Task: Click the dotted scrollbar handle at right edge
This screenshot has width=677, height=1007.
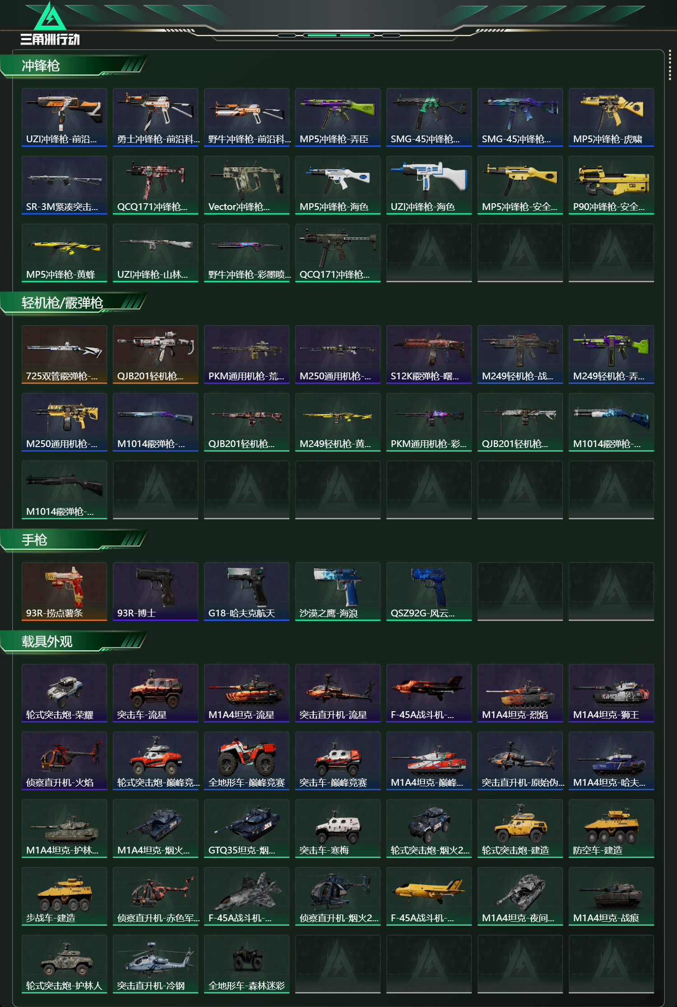Action: 670,66
